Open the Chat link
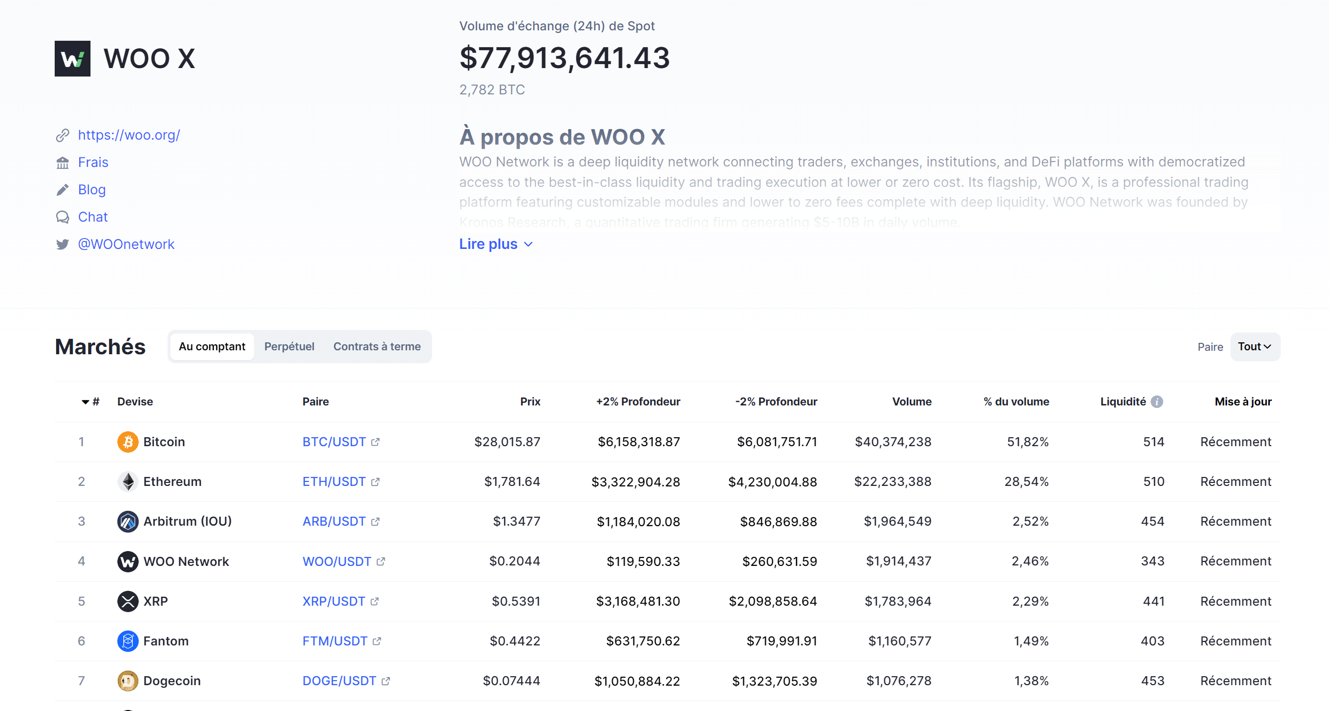Image resolution: width=1329 pixels, height=711 pixels. pos(93,217)
